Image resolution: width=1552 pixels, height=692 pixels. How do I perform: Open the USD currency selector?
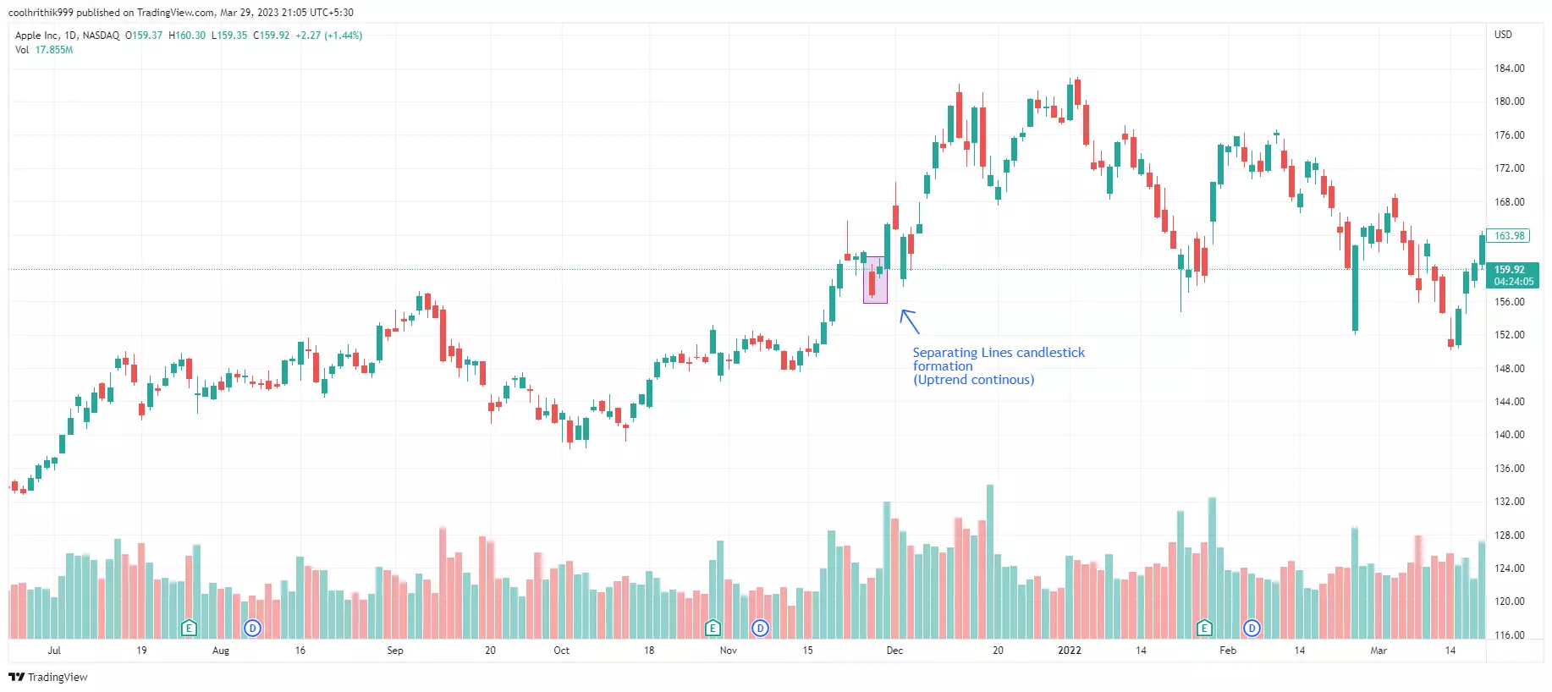(1503, 35)
